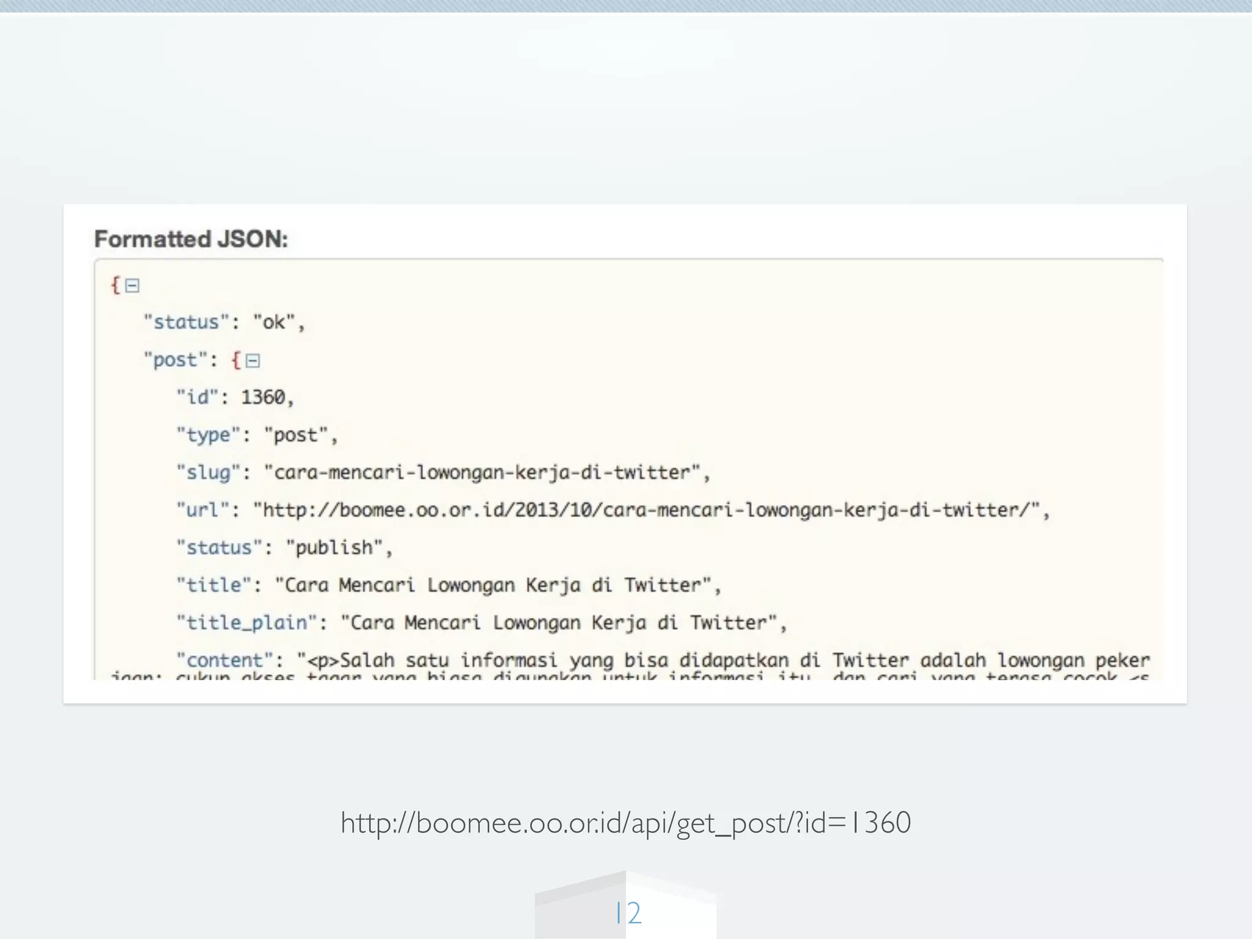Screen dimensions: 1252x939
Task: Select the "content" line starting with Salah satu
Action: coord(663,660)
